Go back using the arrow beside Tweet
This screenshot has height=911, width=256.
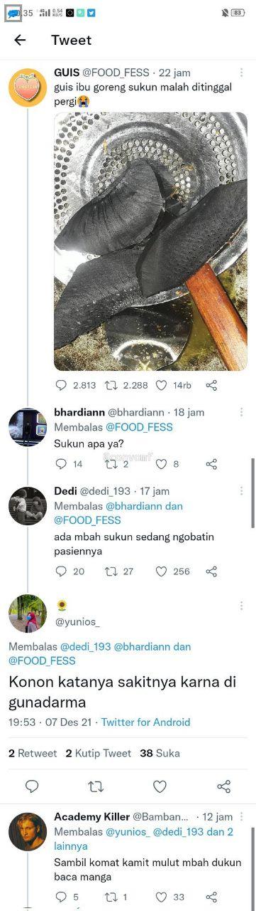coord(20,41)
